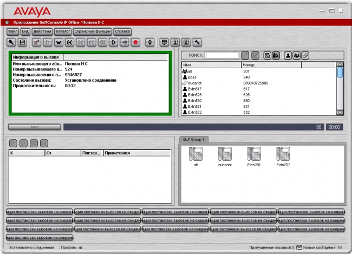Click the wrench configuration icon in toolbar
Image resolution: width=352 pixels, height=254 pixels.
197,42
